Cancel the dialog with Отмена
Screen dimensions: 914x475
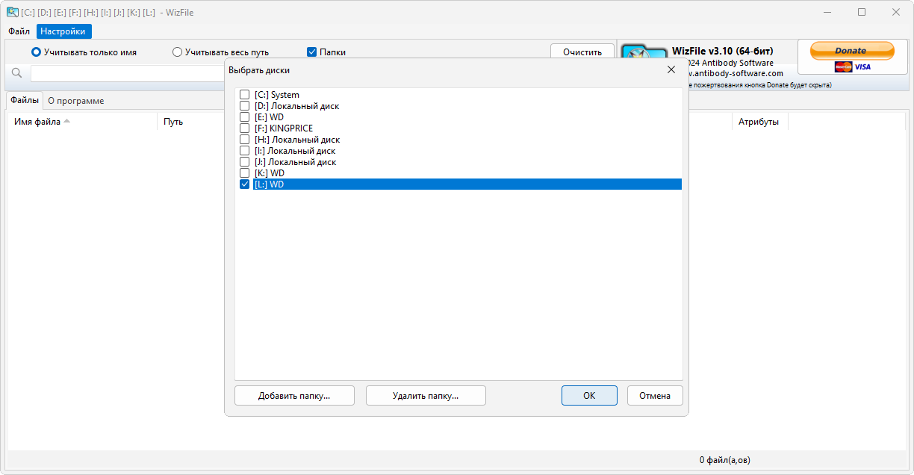[655, 396]
